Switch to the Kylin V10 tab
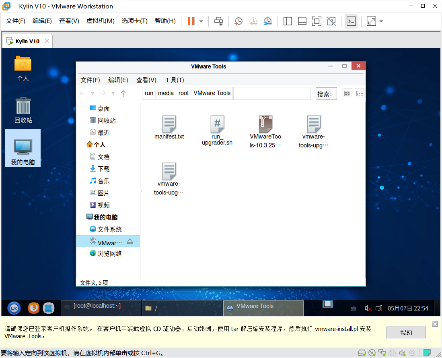Screen dimensions: 442x358 (26, 40)
